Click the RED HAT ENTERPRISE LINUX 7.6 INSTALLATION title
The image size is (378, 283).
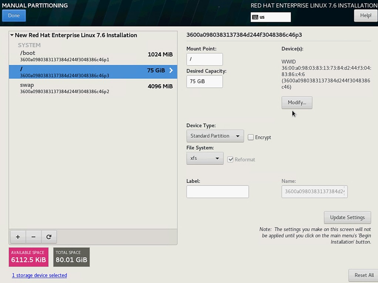click(x=314, y=5)
